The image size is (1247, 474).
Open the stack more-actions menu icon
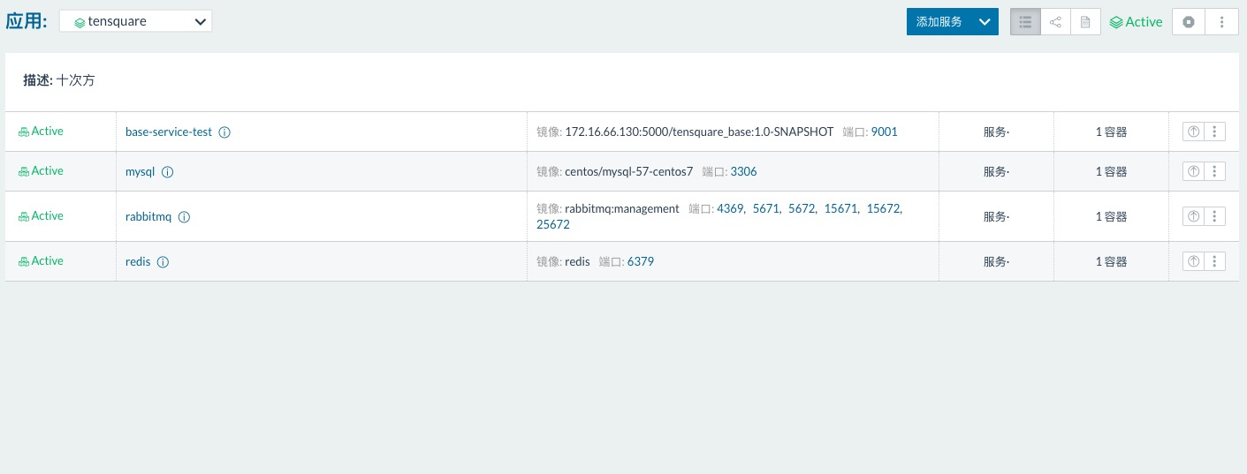[1221, 22]
